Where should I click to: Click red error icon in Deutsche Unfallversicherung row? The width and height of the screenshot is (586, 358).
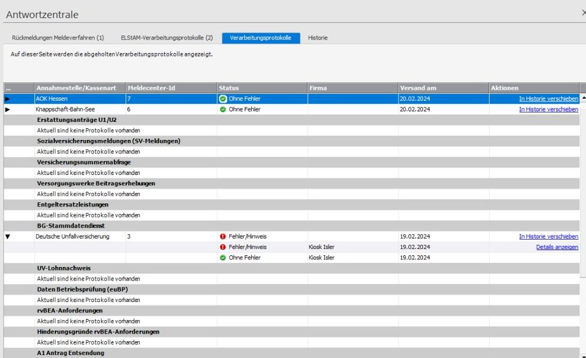click(x=223, y=236)
